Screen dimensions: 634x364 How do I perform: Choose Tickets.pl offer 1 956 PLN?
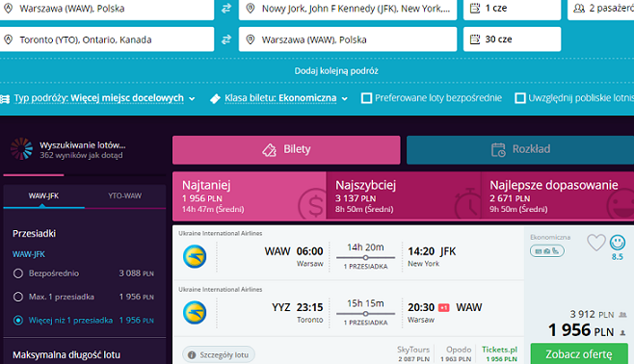click(500, 353)
